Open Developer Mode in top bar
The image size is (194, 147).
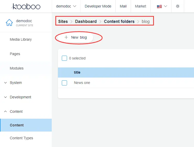pyautogui.click(x=98, y=6)
